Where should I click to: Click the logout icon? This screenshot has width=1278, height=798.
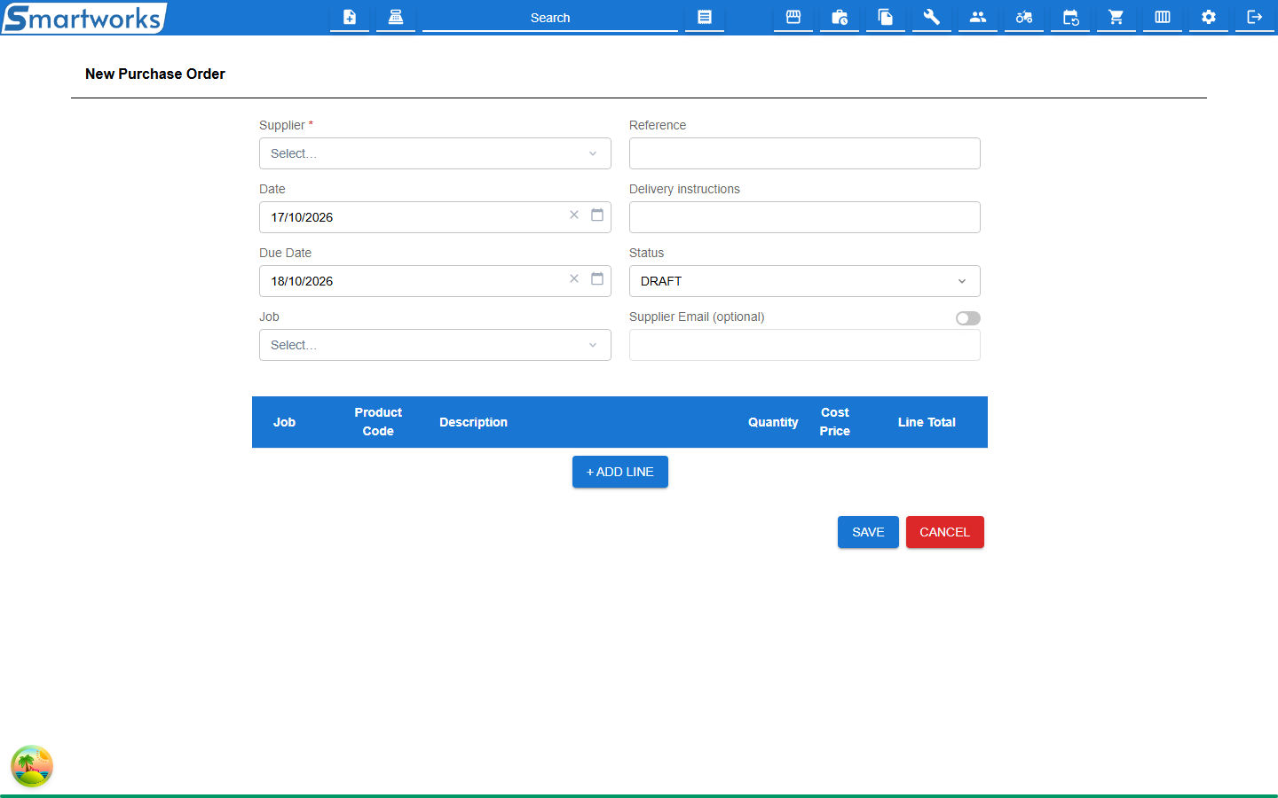tap(1255, 17)
